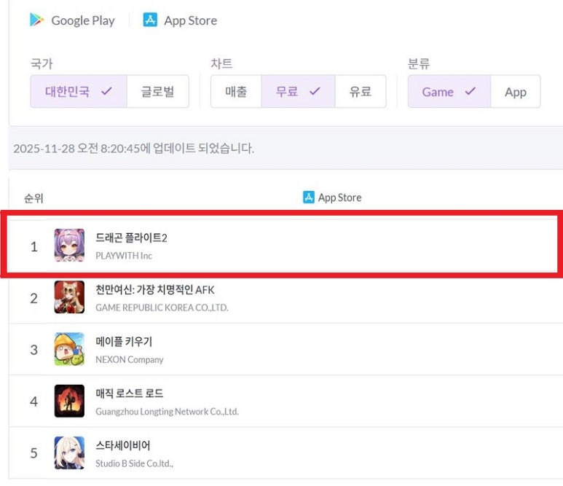Open 매직 로스트 로드 icon
Image resolution: width=563 pixels, height=486 pixels.
tap(69, 401)
